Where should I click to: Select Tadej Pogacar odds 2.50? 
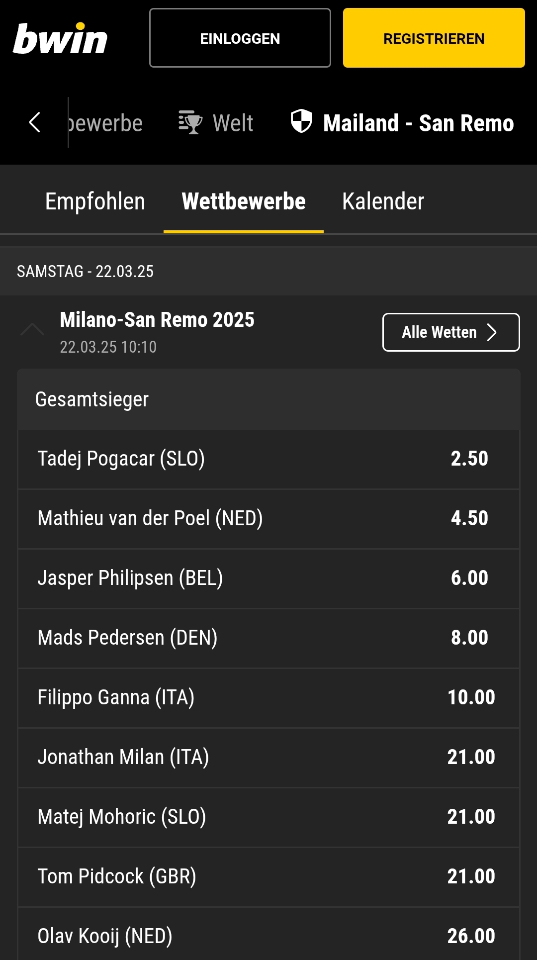point(469,459)
